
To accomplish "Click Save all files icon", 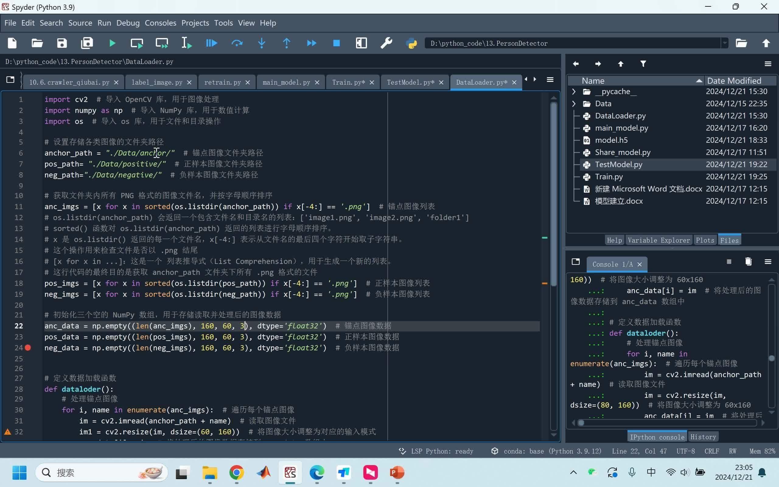I will tap(87, 43).
